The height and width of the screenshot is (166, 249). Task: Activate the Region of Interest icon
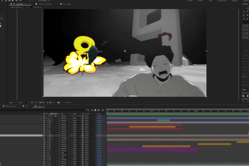pos(40,103)
